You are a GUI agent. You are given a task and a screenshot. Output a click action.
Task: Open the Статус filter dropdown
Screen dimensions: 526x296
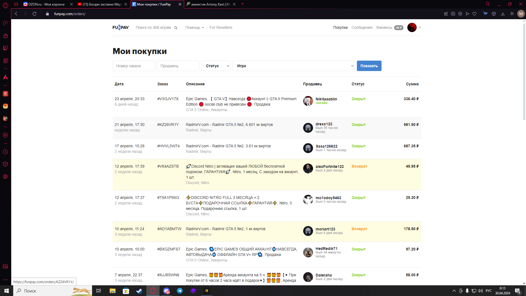216,66
